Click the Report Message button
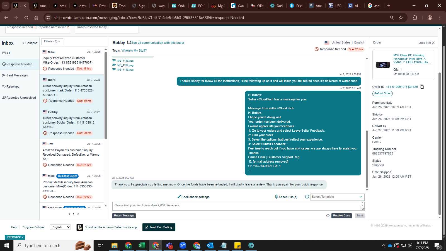Image resolution: width=446 pixels, height=251 pixels. point(124,216)
